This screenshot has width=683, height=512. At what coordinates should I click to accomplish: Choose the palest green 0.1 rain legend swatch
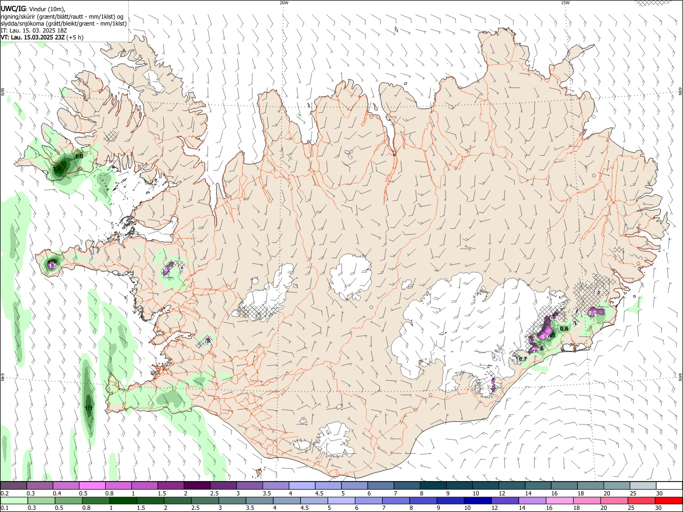tap(14, 501)
